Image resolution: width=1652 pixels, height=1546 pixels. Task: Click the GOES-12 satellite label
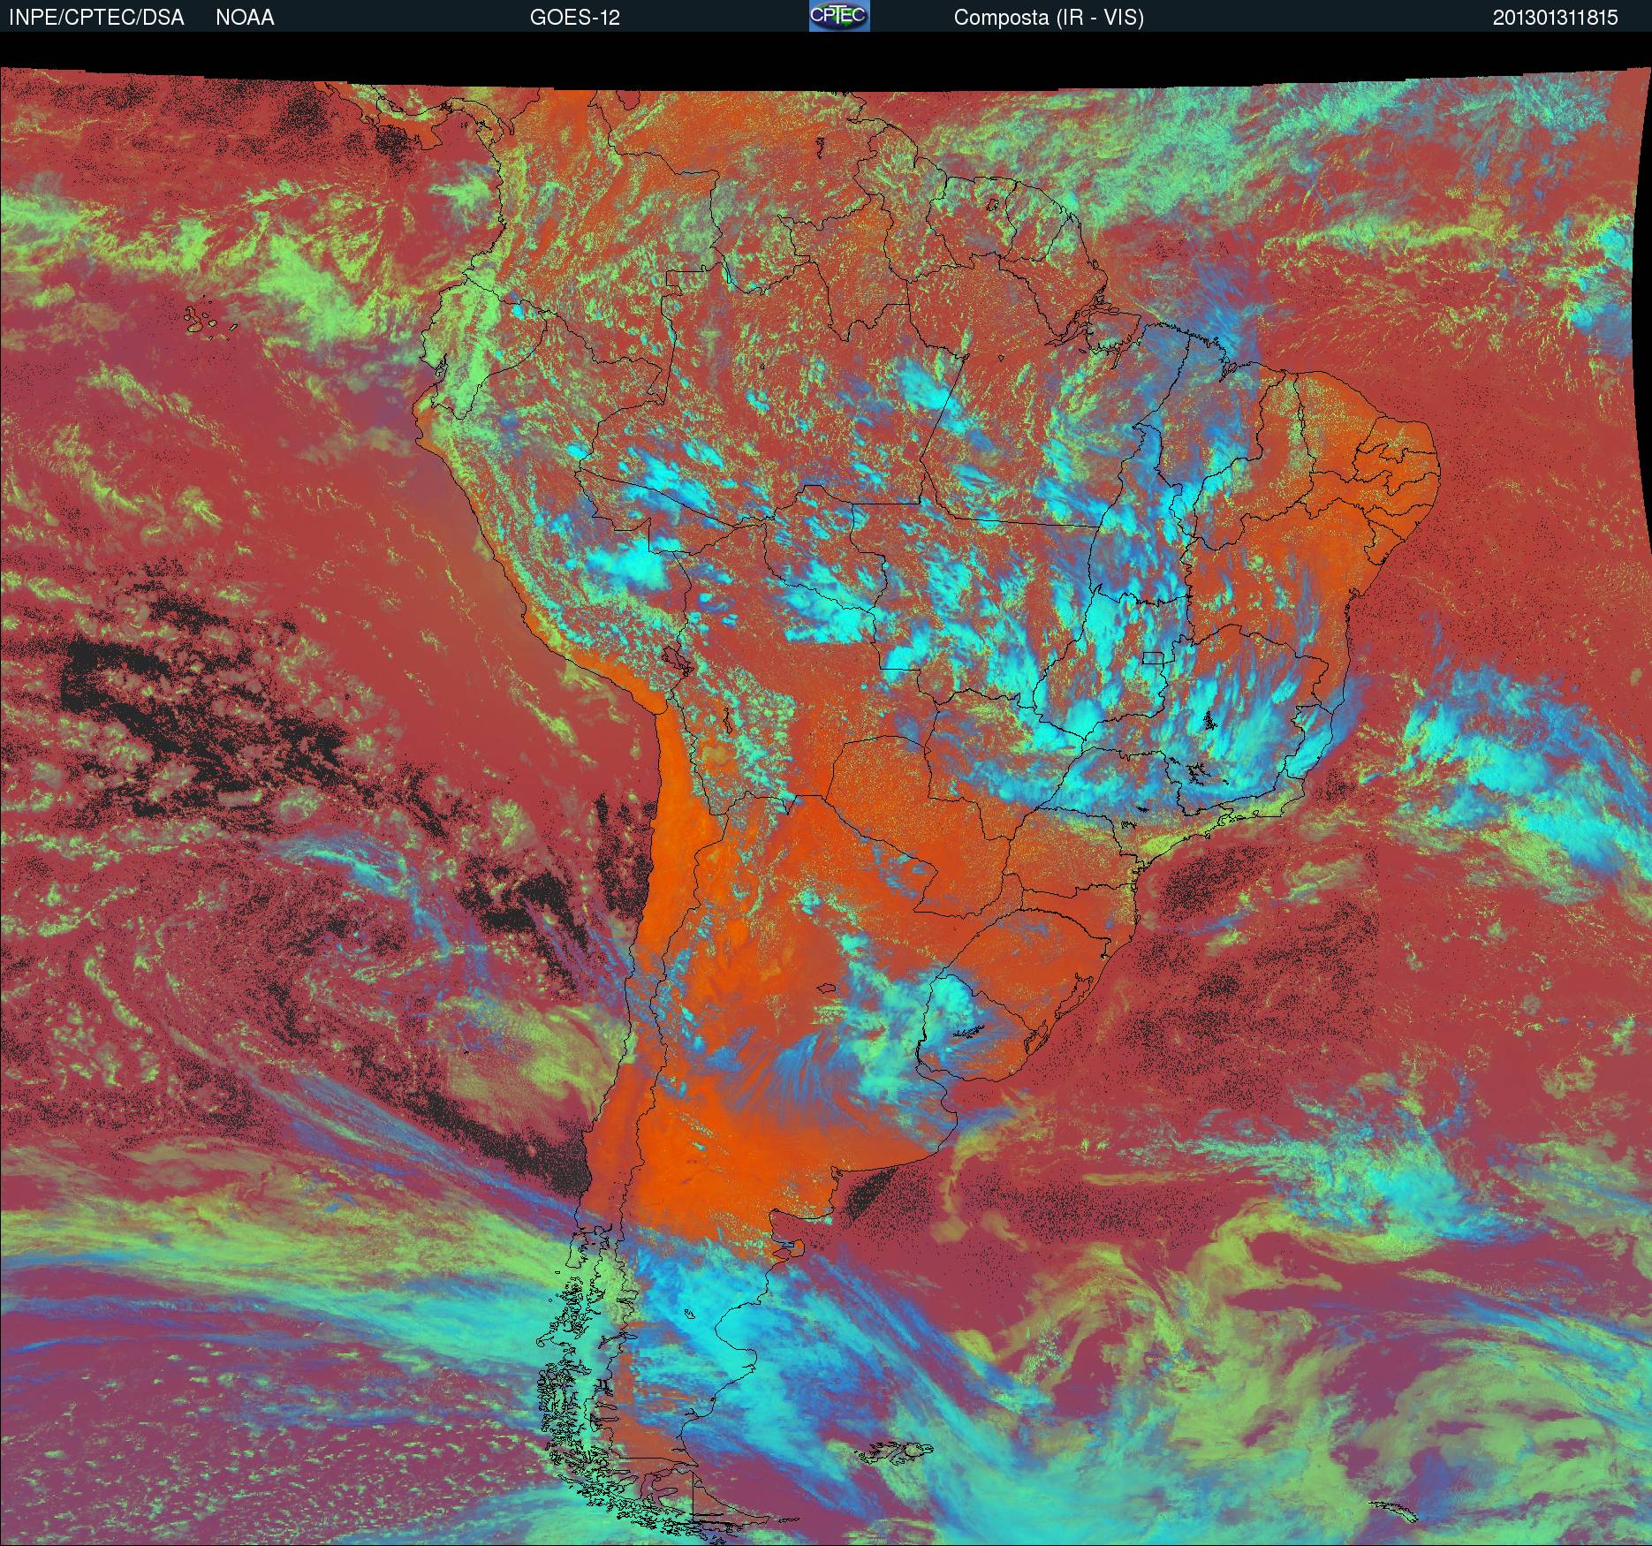[574, 18]
